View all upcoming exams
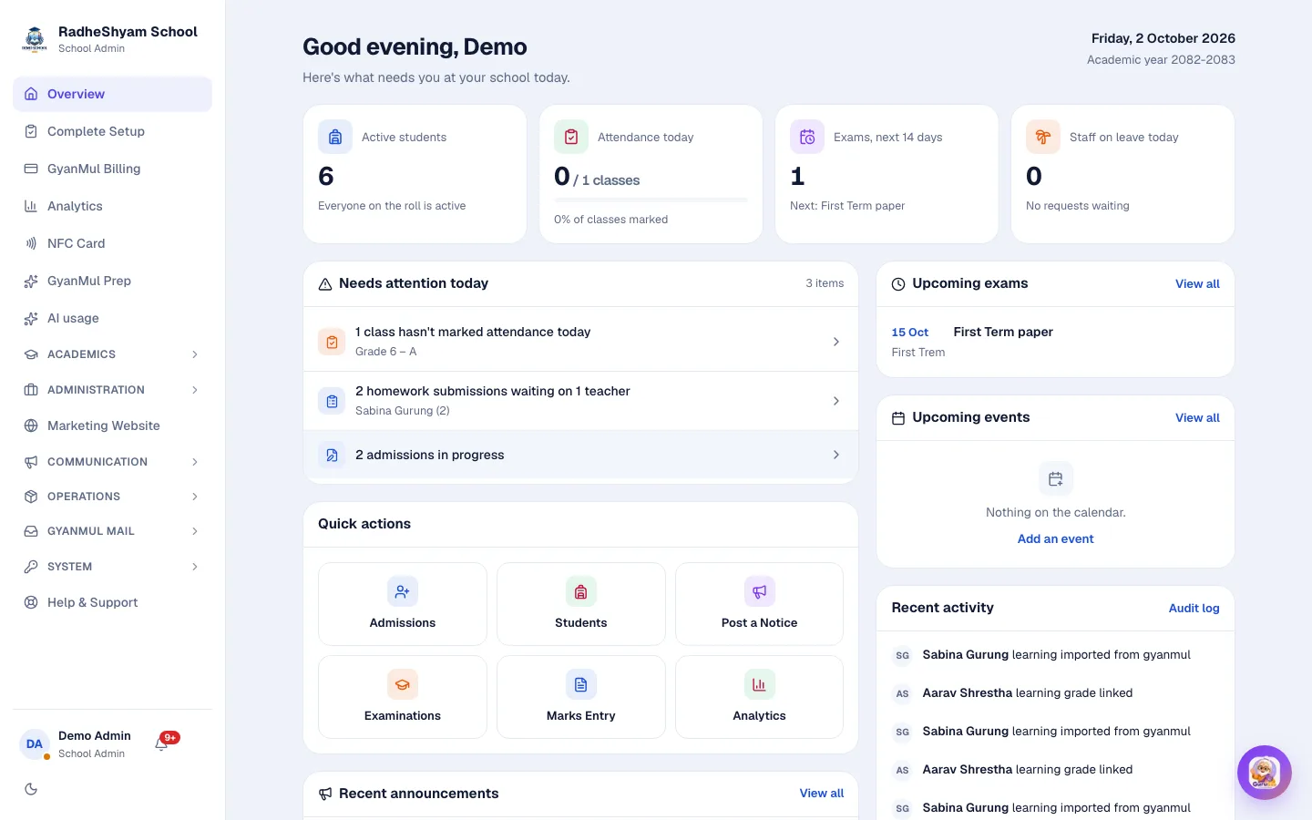The image size is (1312, 820). [1197, 284]
